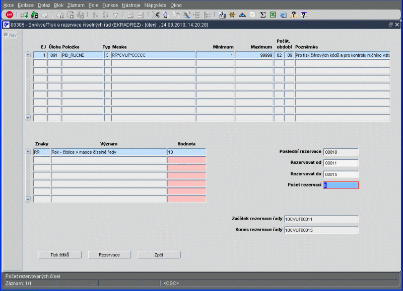Click the Rezervovat do field 00015
Screen dimensions: 403x291
pos(341,174)
